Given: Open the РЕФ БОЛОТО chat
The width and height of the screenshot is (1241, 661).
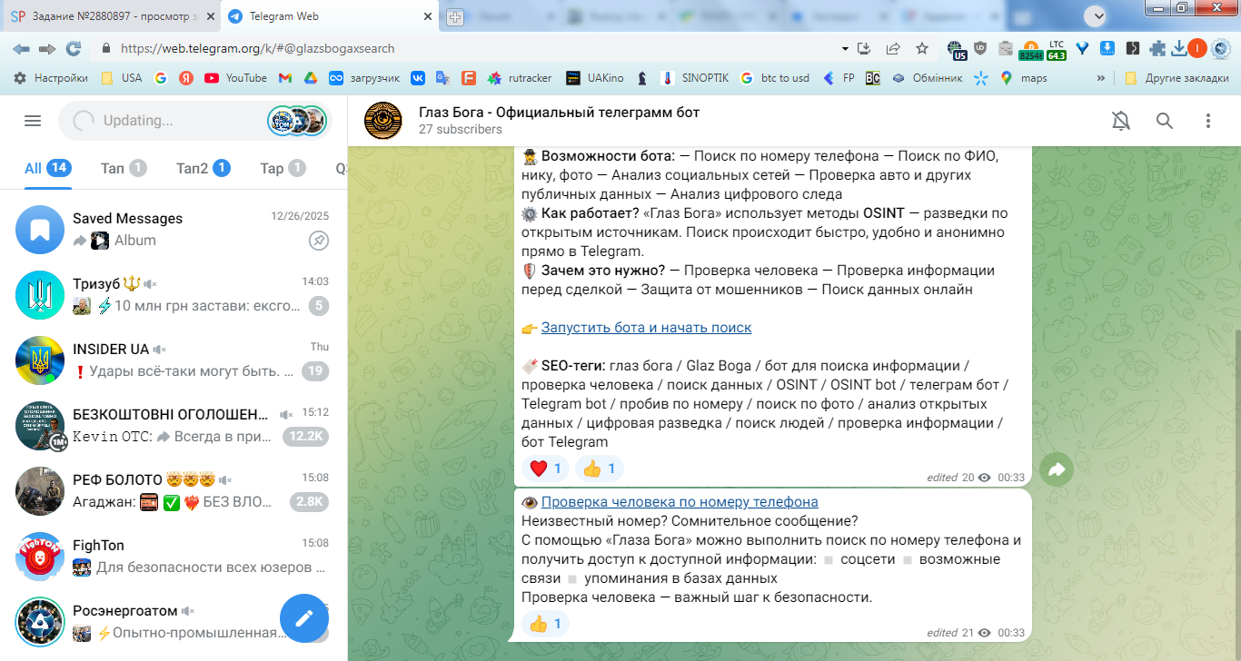Looking at the screenshot, I should point(173,491).
